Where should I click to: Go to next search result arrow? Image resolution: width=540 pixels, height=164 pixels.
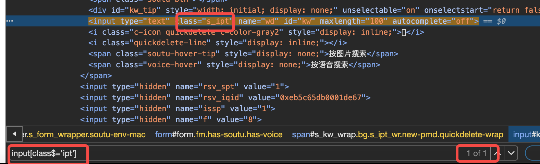[511, 153]
